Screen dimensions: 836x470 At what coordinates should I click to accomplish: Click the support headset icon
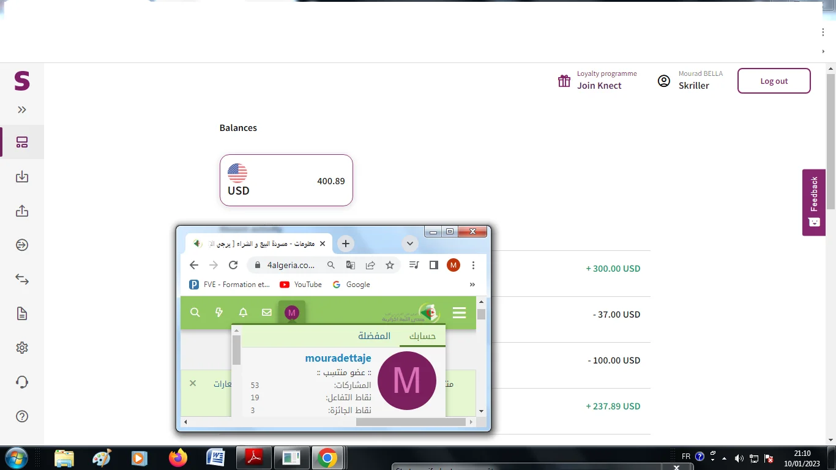click(x=22, y=382)
